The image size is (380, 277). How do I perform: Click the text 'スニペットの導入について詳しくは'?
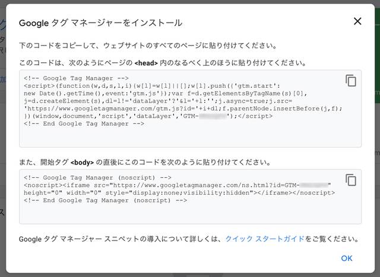(163, 239)
